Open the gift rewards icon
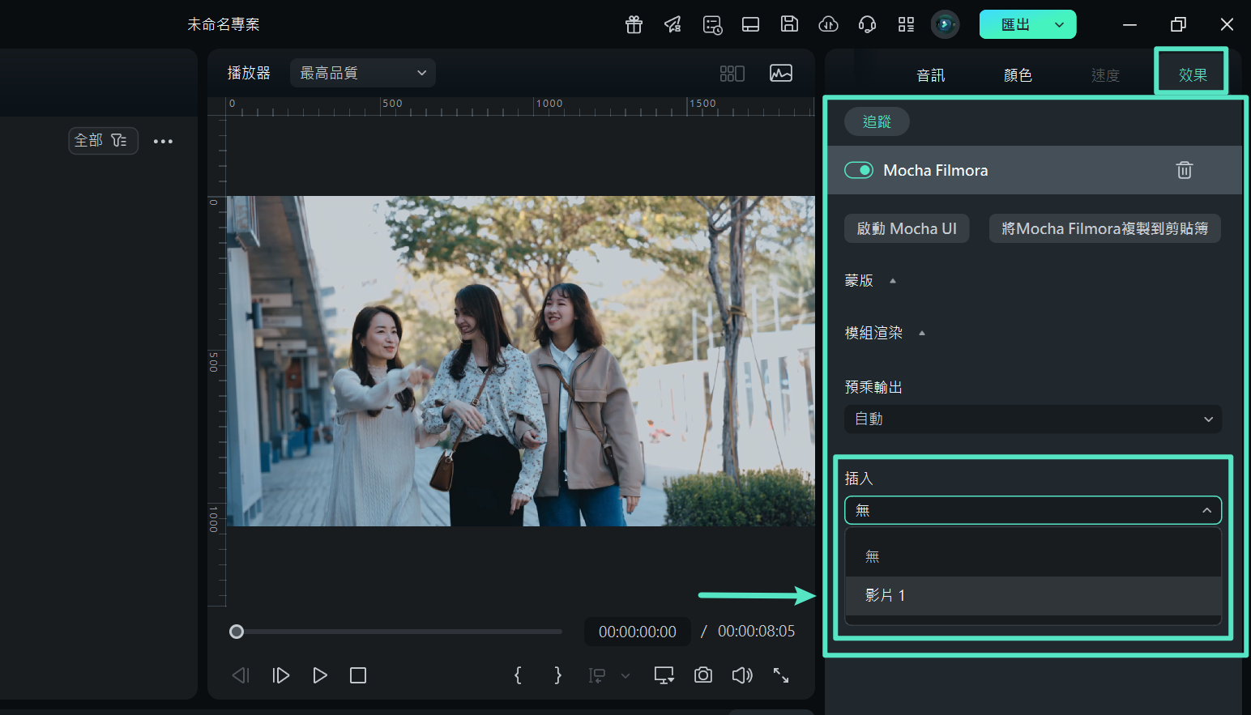 (x=634, y=24)
